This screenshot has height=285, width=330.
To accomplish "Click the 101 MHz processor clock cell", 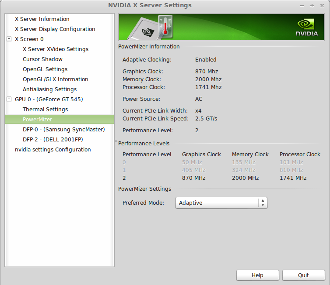I will pos(291,162).
